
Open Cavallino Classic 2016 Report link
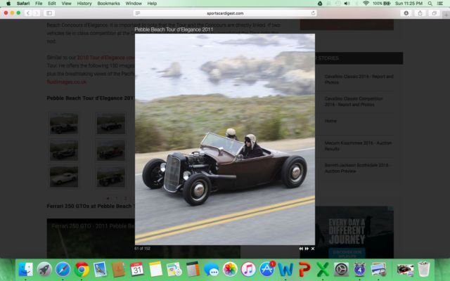pyautogui.click(x=359, y=79)
